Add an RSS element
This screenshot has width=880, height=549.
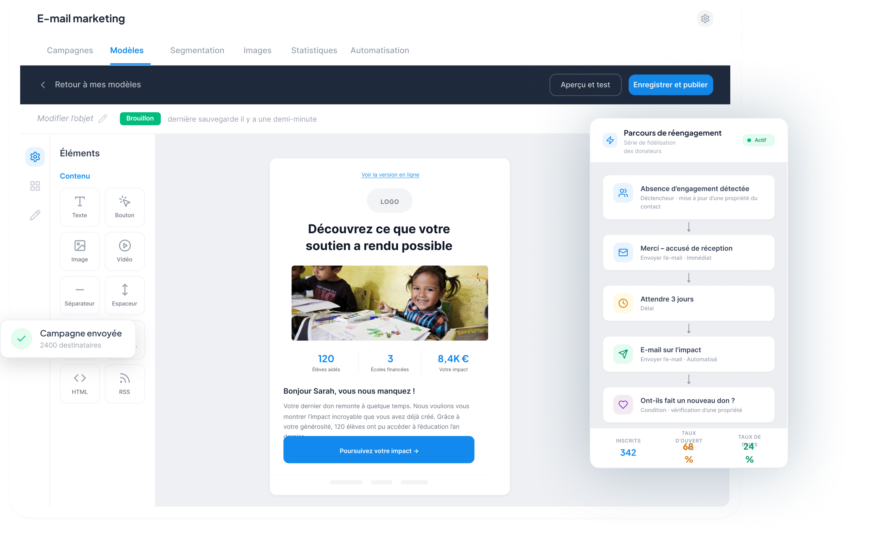click(x=125, y=384)
